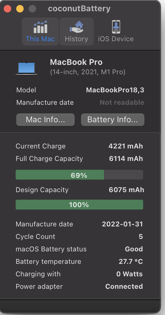Open the Battery Info... button

click(x=112, y=120)
